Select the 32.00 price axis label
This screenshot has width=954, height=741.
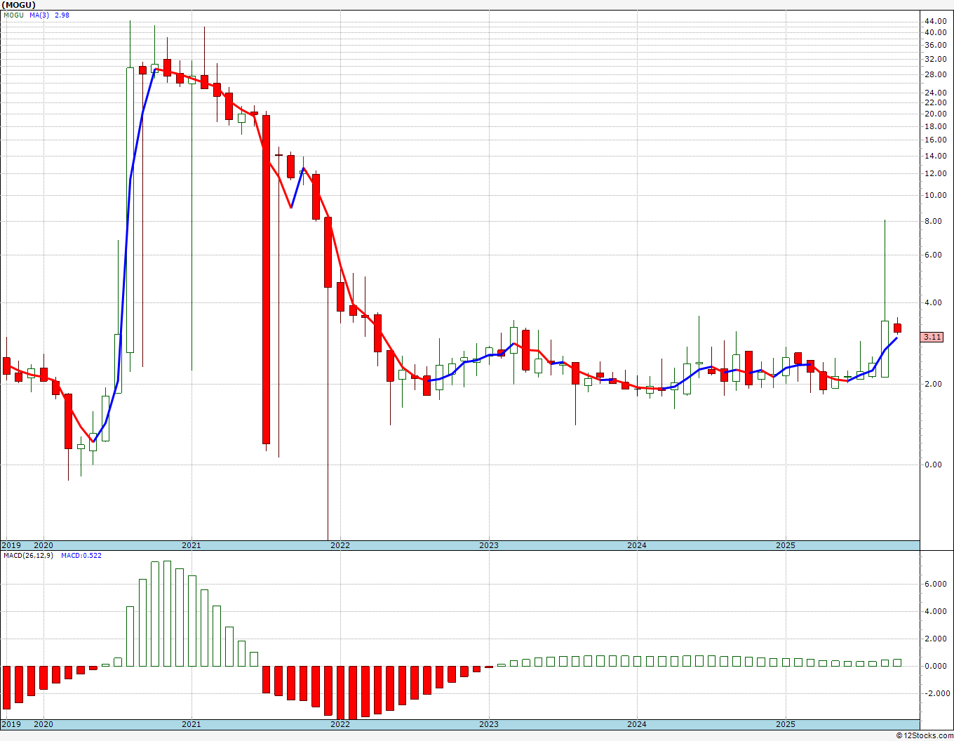tap(935, 59)
